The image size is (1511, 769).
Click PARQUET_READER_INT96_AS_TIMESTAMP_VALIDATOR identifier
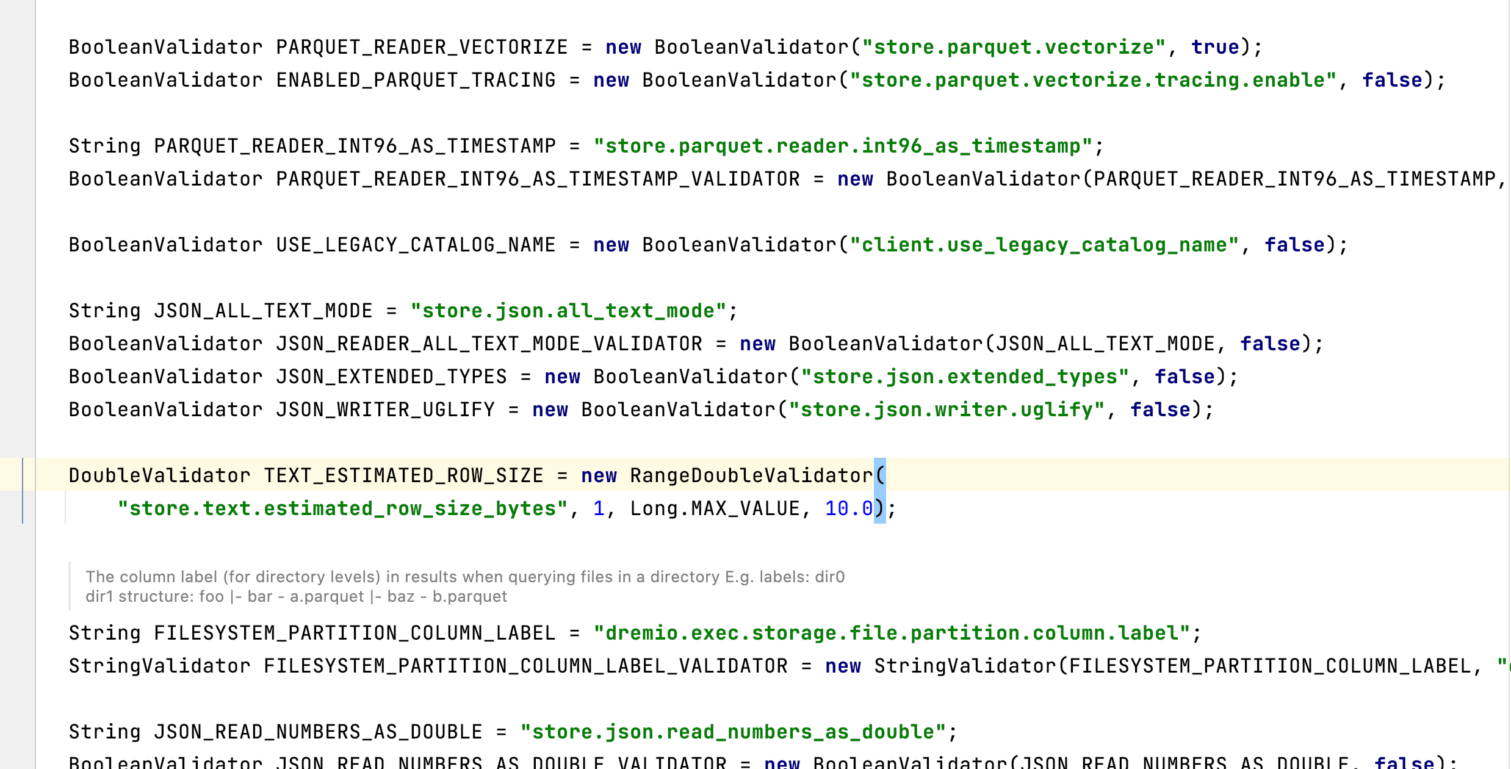pos(538,179)
